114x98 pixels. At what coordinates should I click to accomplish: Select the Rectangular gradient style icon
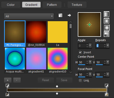107,21
